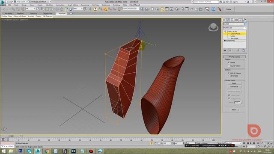Open the Display command panel tab
The height and width of the screenshot is (154, 274).
pyautogui.click(x=241, y=20)
